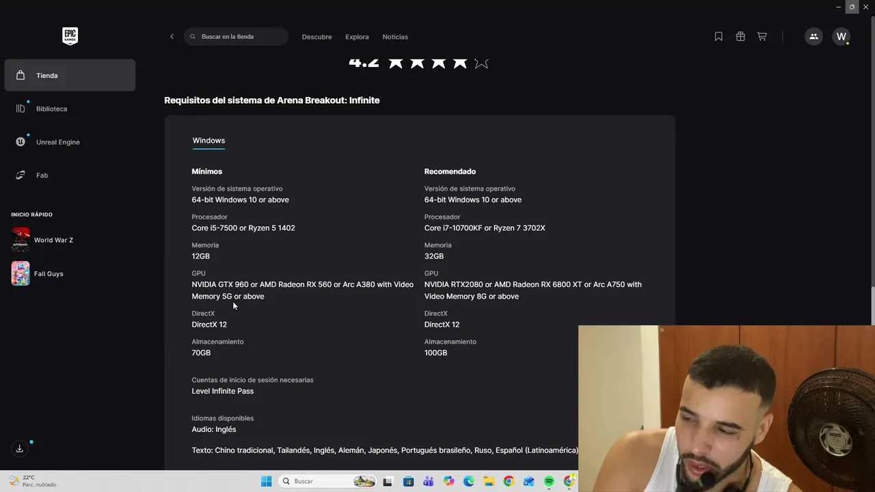Image resolution: width=875 pixels, height=492 pixels.
Task: Click the 70GB storage value
Action: 201,353
